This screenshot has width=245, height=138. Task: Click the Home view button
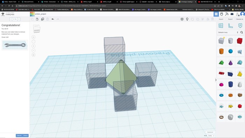point(34,37)
